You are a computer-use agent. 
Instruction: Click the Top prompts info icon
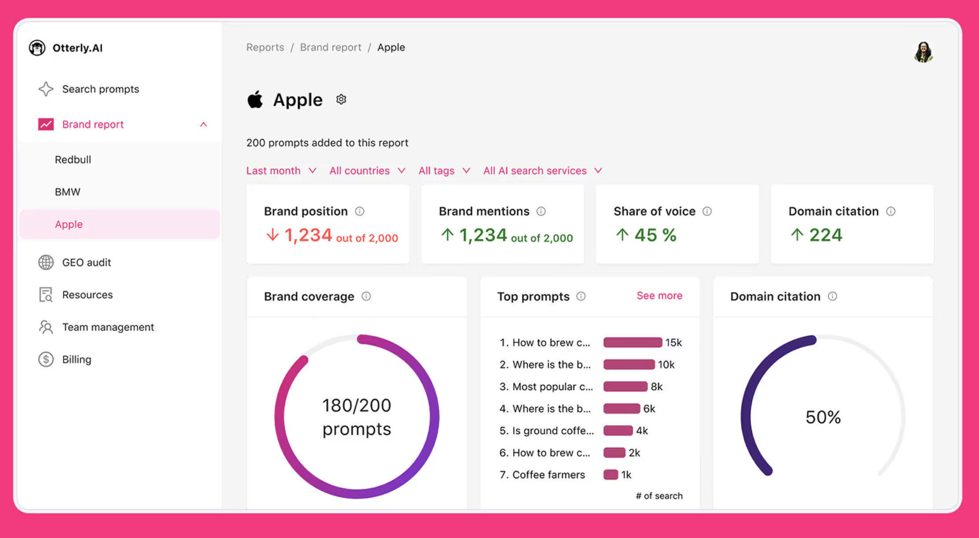click(x=581, y=296)
